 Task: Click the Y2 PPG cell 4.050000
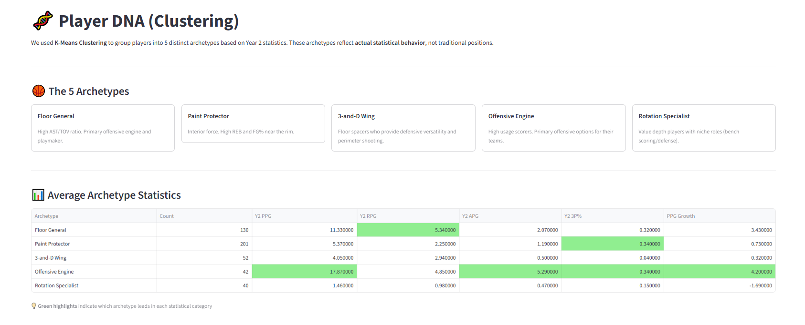(x=304, y=258)
